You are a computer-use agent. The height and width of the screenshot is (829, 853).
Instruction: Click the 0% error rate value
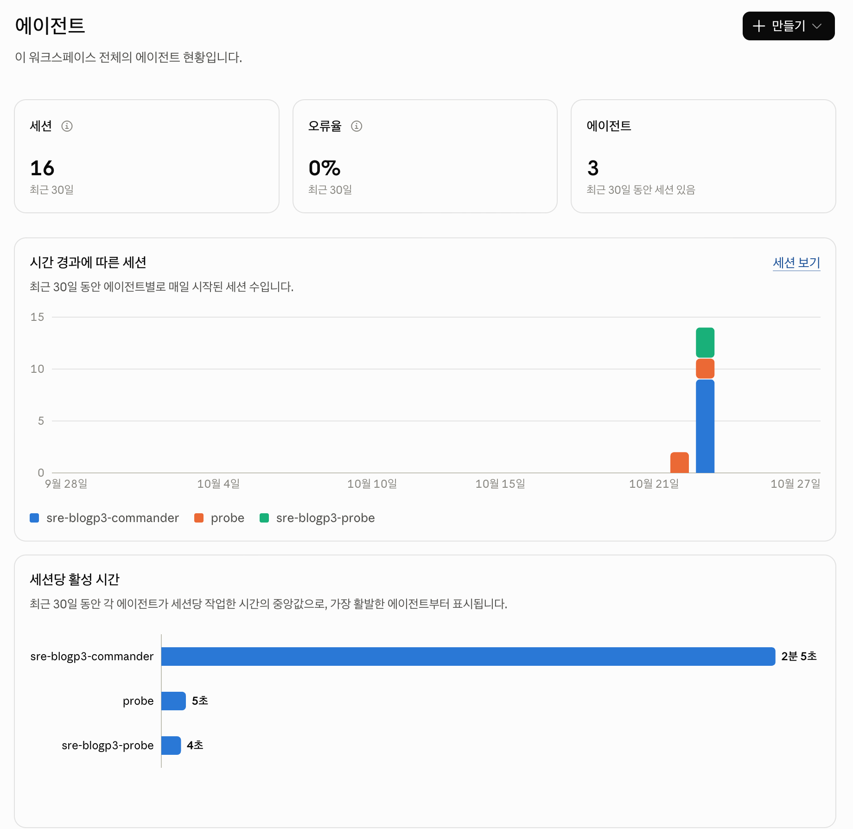tap(325, 168)
